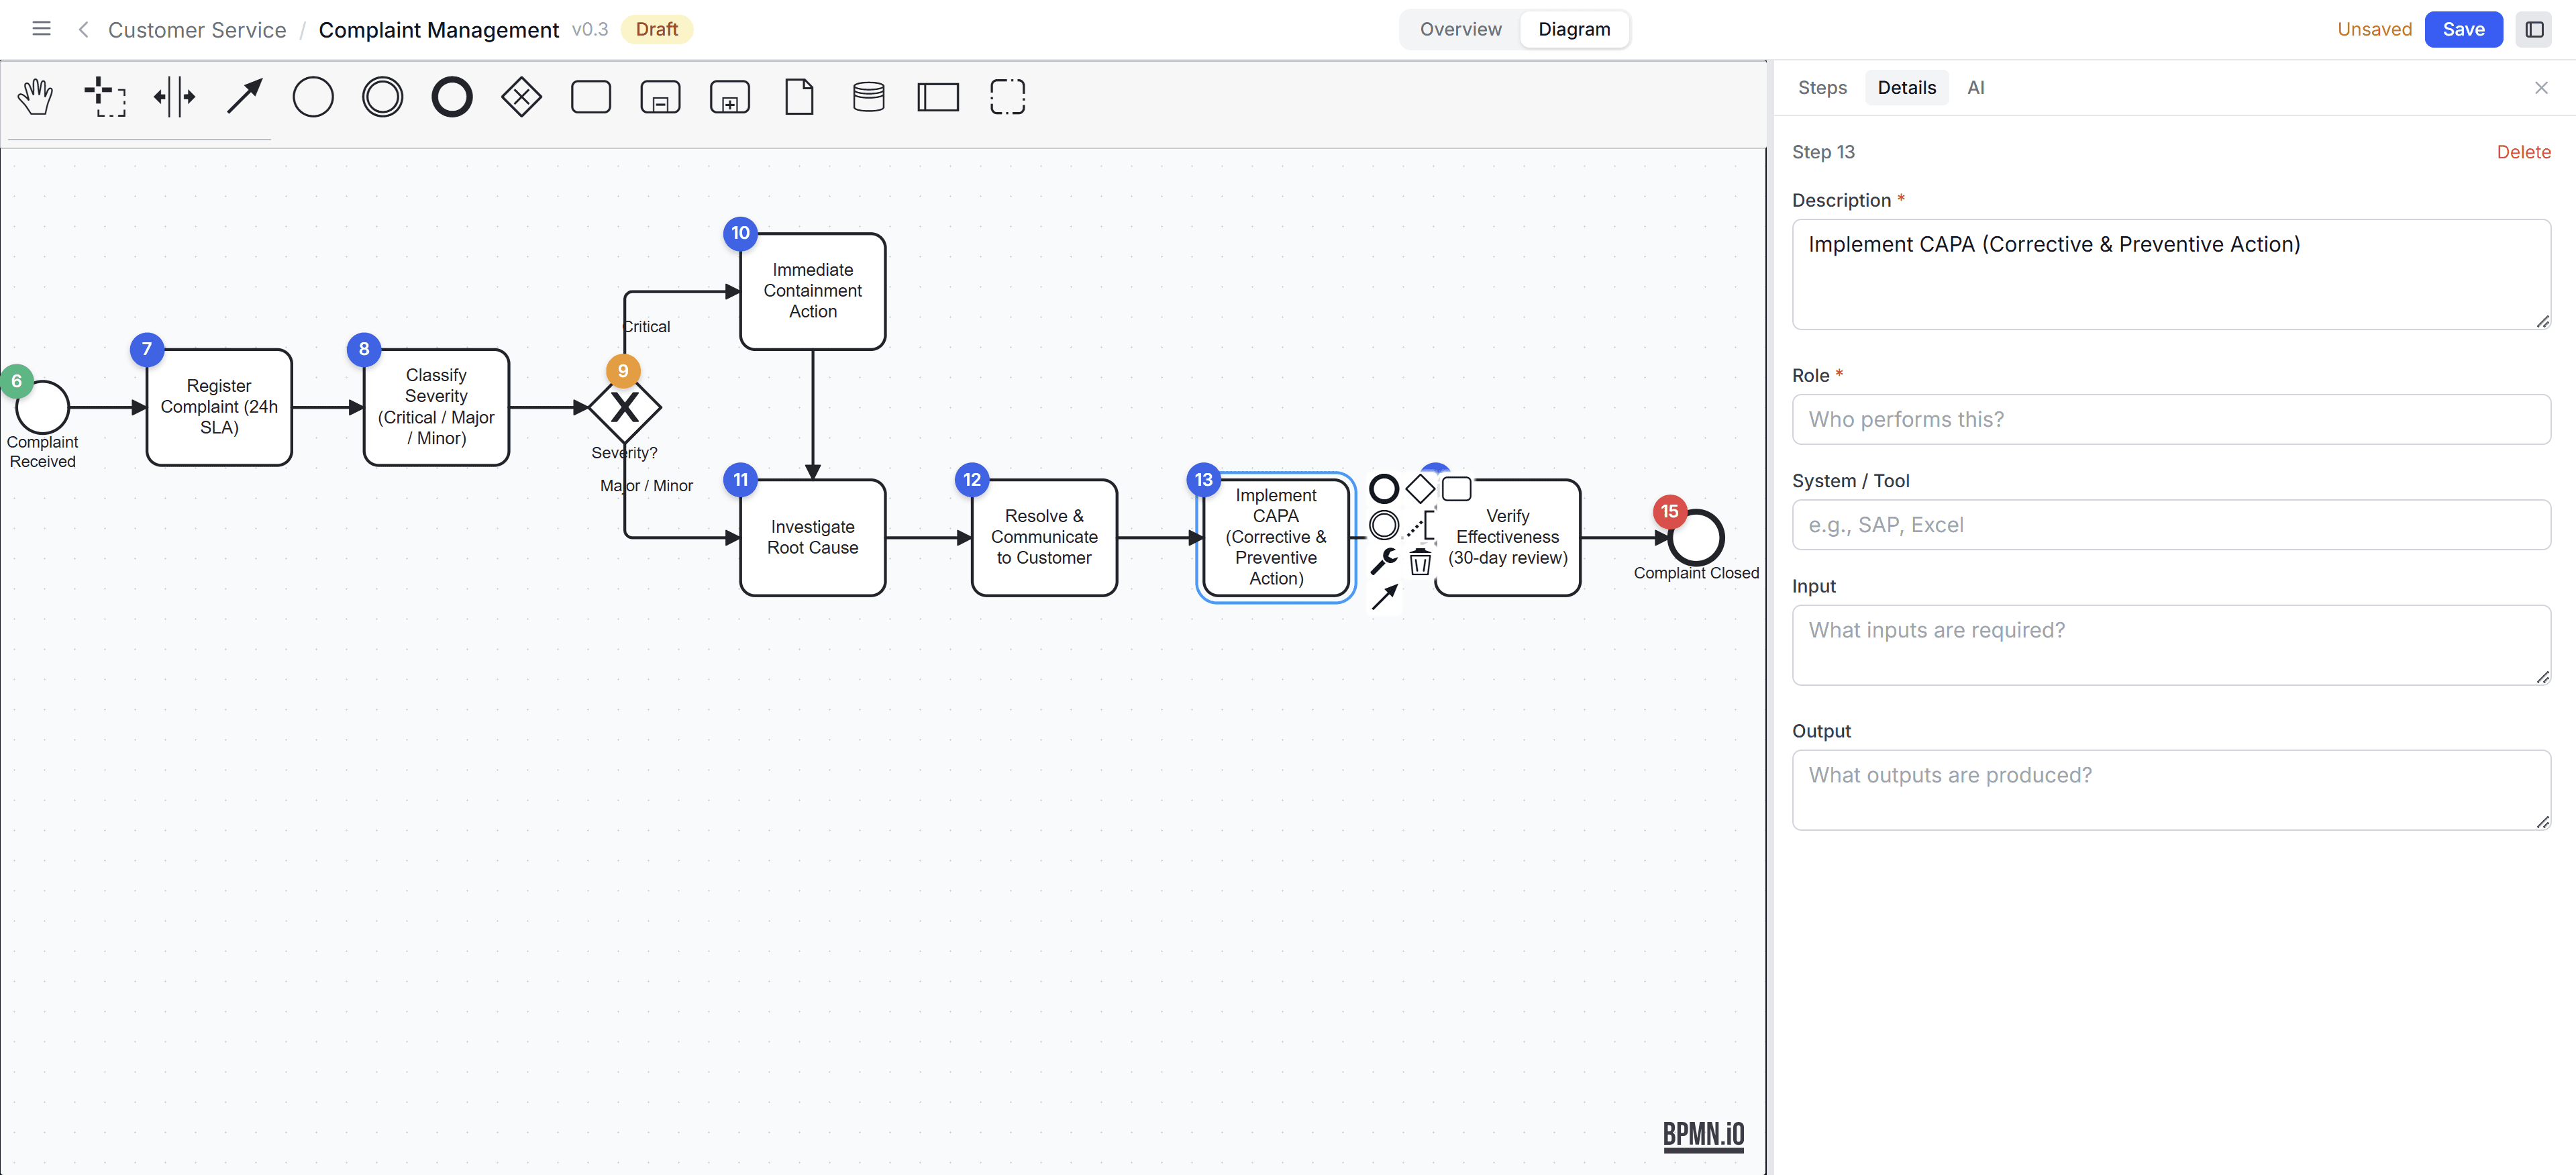
Task: Open the wrench icon to change element type
Action: 1384,562
